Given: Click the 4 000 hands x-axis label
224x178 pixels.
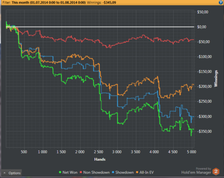Looking at the screenshot, I should pos(154,152).
